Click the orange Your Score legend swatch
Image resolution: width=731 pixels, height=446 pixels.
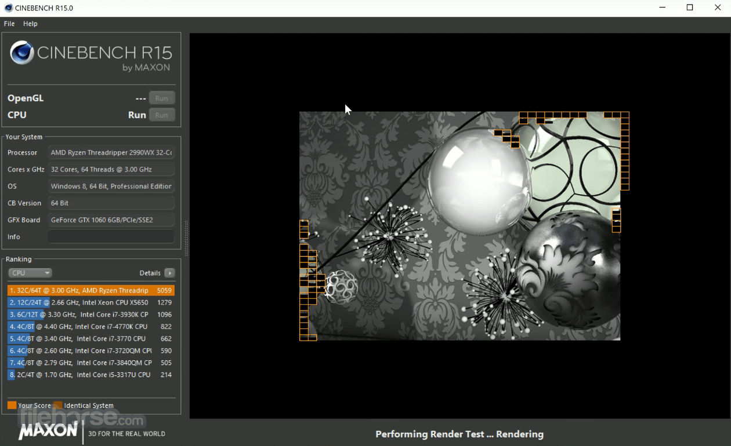coord(12,405)
